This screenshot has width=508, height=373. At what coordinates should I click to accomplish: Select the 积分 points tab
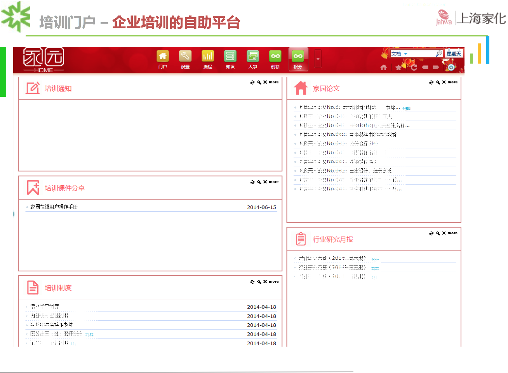(x=298, y=59)
